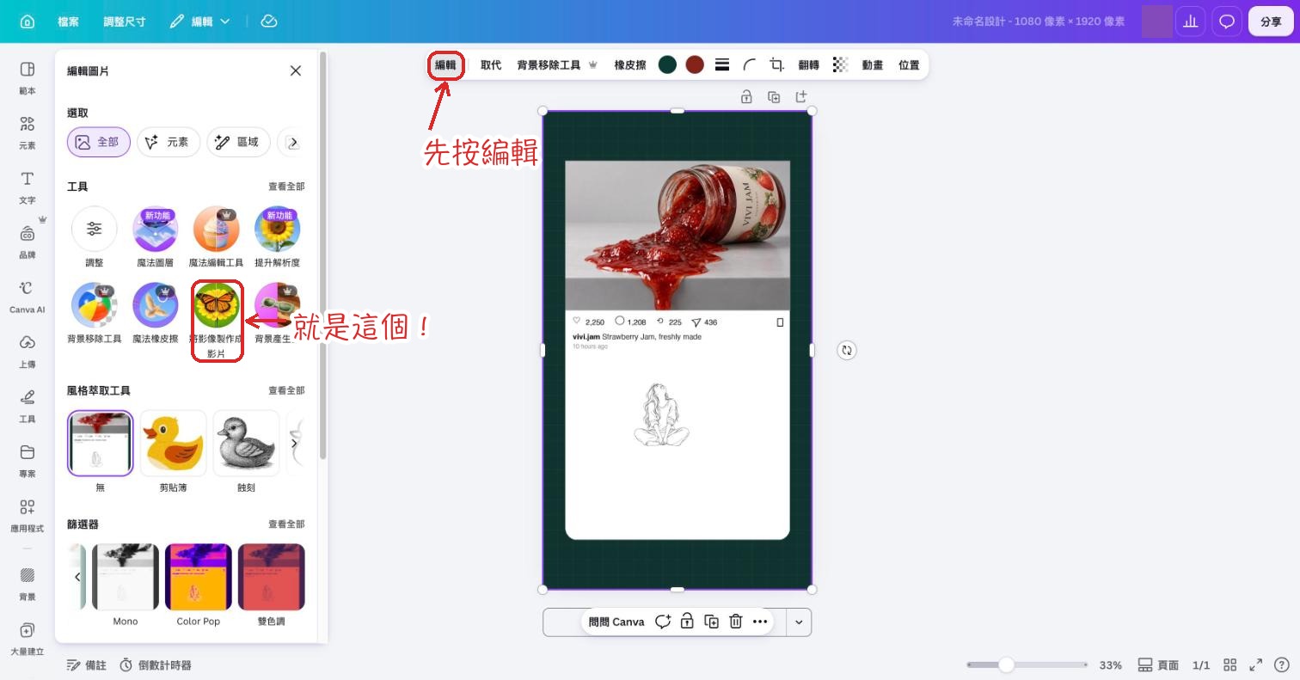Select the 區域 selection chip
This screenshot has height=680, width=1300.
[x=239, y=142]
